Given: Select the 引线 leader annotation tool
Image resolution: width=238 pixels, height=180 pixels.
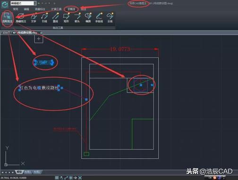Looking at the screenshot, I should click(x=44, y=18).
